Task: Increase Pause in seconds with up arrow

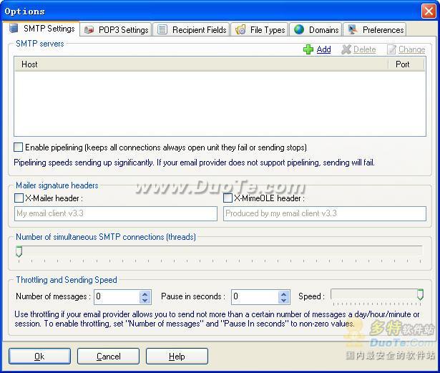Action: [284, 294]
